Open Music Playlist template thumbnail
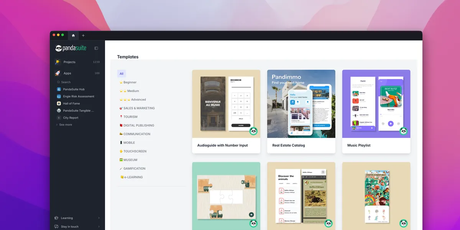The height and width of the screenshot is (230, 460). tap(376, 104)
